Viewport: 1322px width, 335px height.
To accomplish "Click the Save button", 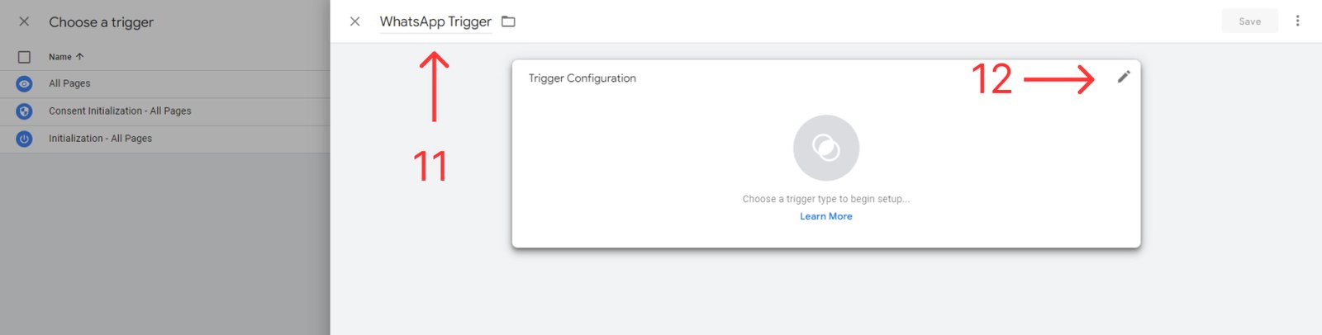I will coord(1249,21).
